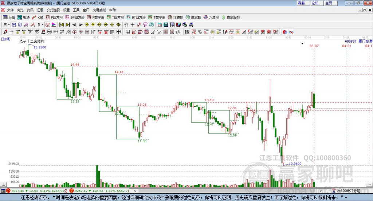
Task: Open the T数字表 time table
Action: pos(157,18)
